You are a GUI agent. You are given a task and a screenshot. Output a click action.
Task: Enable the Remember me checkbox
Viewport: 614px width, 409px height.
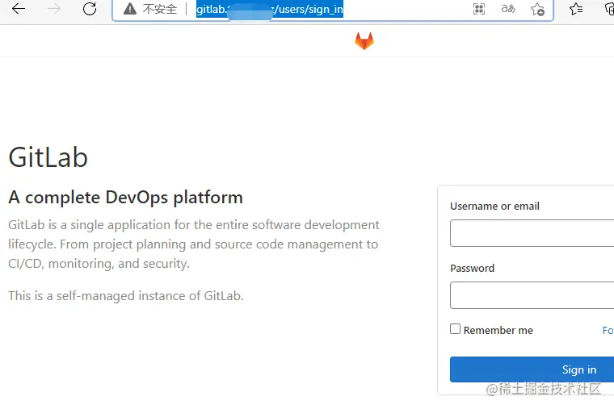tap(455, 329)
